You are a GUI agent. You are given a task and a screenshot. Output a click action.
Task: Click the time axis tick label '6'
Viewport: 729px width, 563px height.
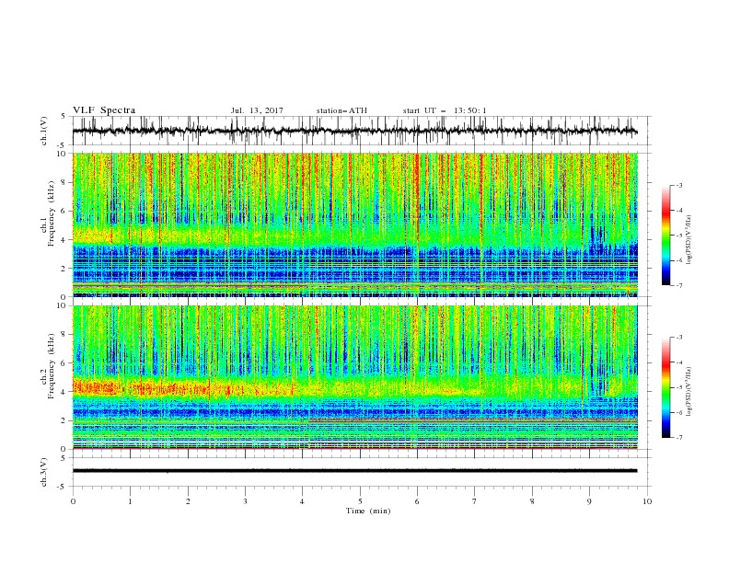(418, 501)
